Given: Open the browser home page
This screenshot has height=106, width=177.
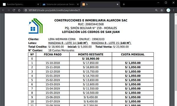Looking at the screenshot, I should [19, 10].
